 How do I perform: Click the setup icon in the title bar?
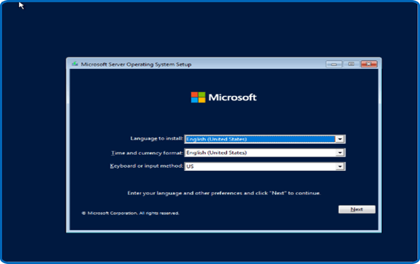[x=74, y=64]
